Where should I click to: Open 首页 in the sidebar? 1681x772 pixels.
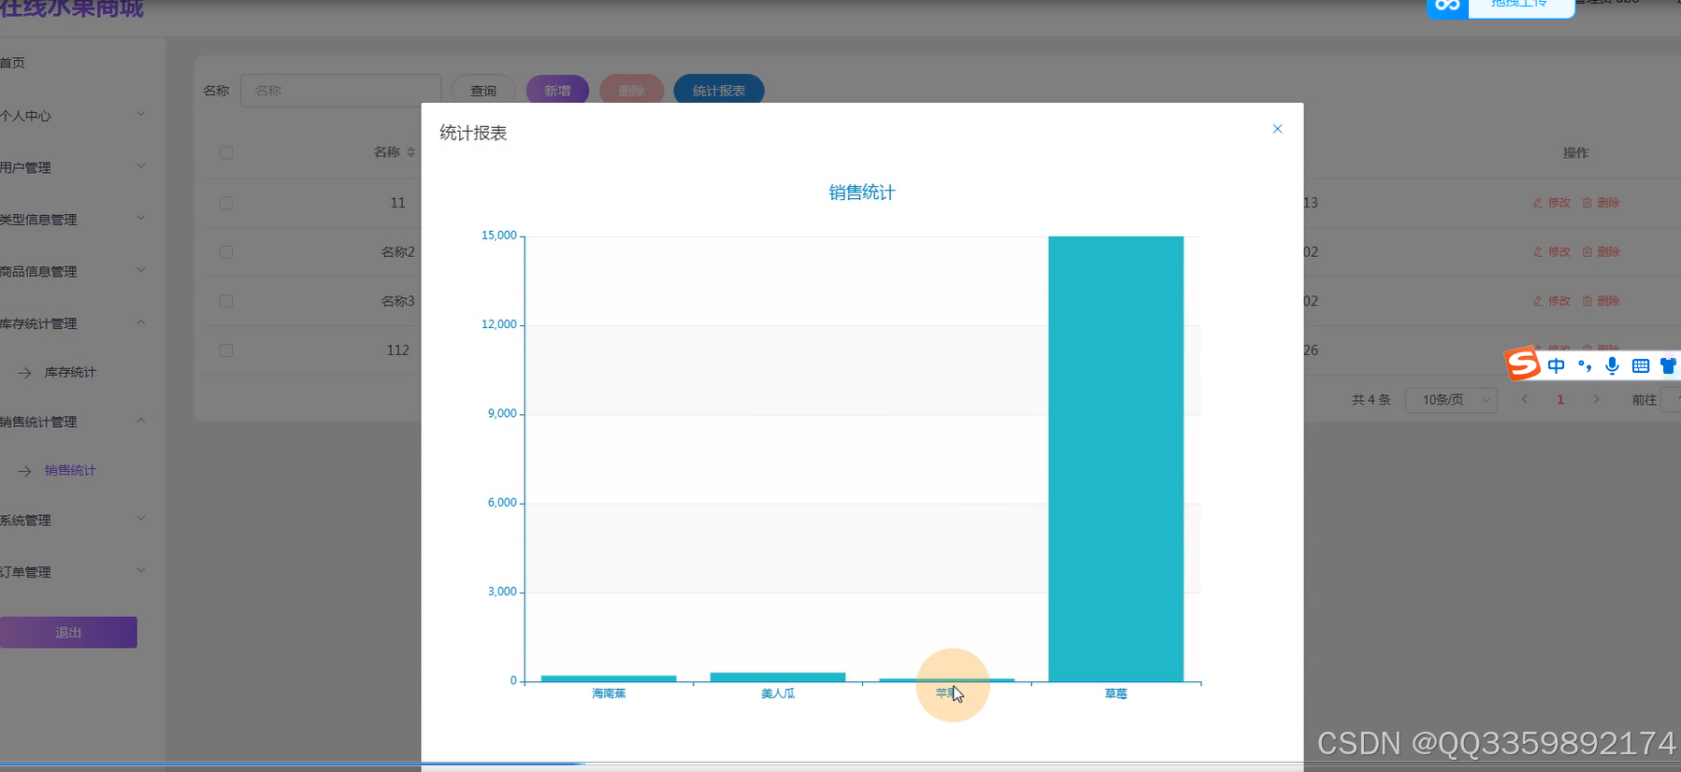click(13, 63)
